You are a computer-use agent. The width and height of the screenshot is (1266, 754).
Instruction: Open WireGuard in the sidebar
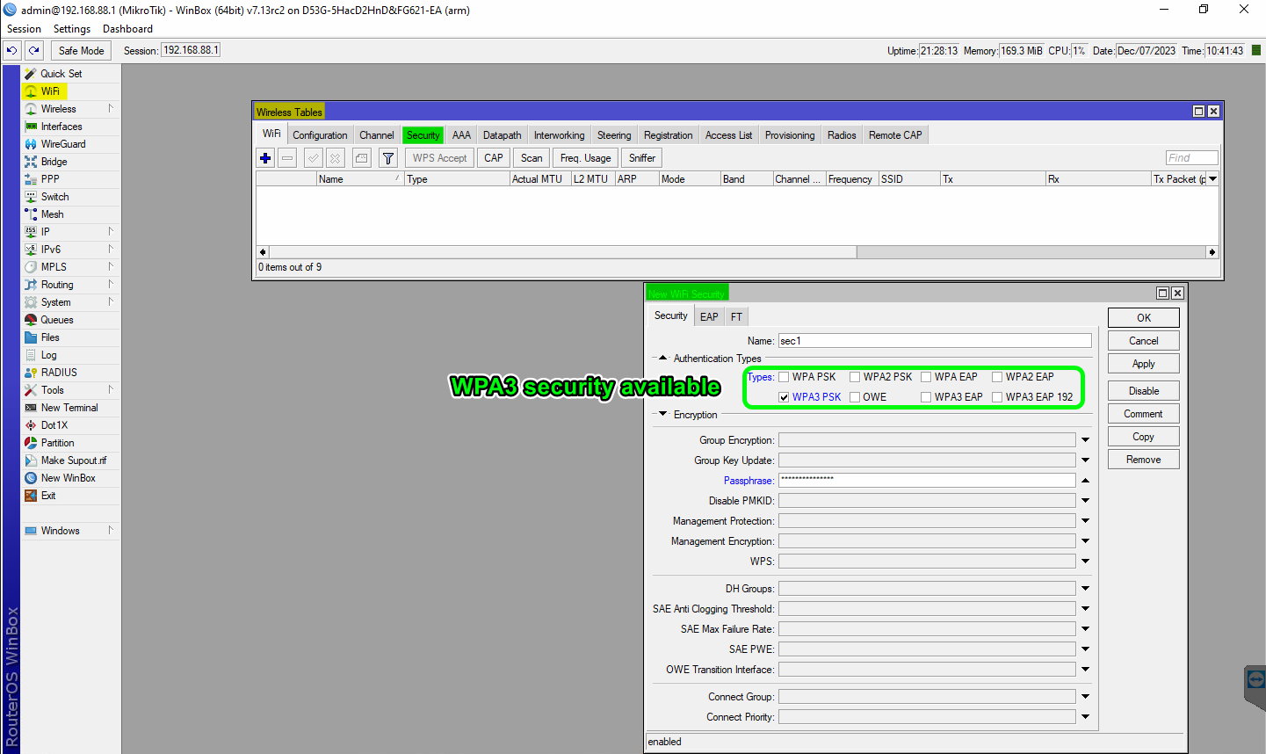click(x=63, y=144)
